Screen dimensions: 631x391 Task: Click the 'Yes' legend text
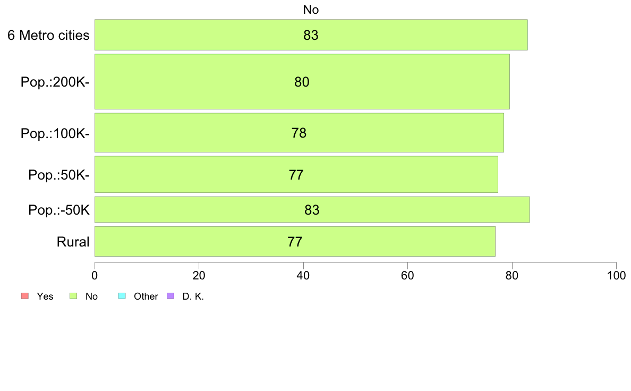point(45,296)
